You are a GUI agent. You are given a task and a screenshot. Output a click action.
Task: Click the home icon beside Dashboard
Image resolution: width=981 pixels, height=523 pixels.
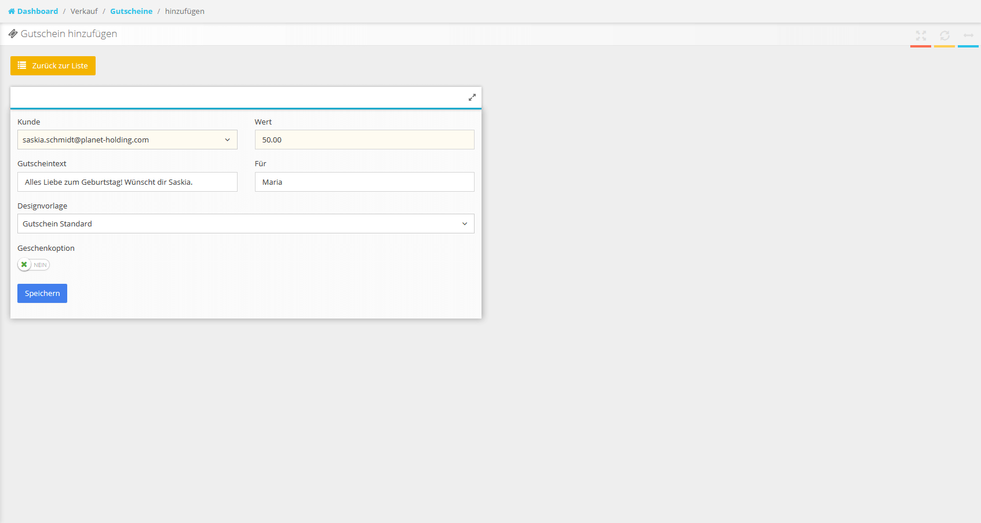[12, 11]
